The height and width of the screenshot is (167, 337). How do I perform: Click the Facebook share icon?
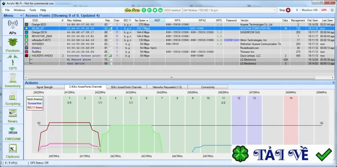[x=144, y=10]
